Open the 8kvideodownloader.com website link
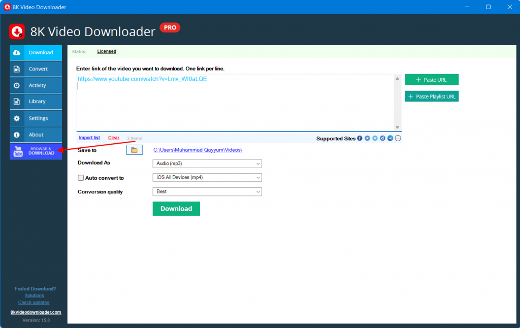The height and width of the screenshot is (328, 520). click(36, 312)
